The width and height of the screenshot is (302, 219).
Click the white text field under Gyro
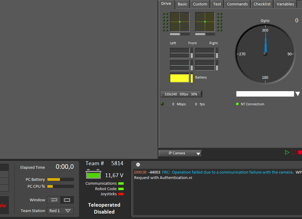point(265,94)
